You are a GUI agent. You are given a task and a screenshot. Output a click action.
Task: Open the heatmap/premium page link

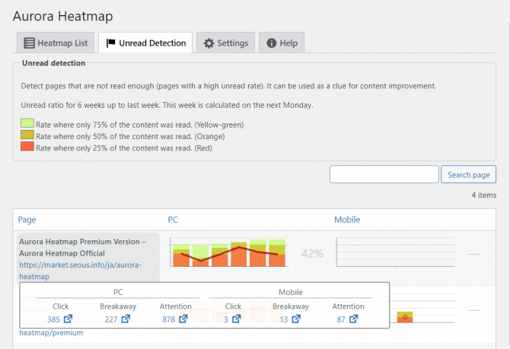tap(51, 333)
